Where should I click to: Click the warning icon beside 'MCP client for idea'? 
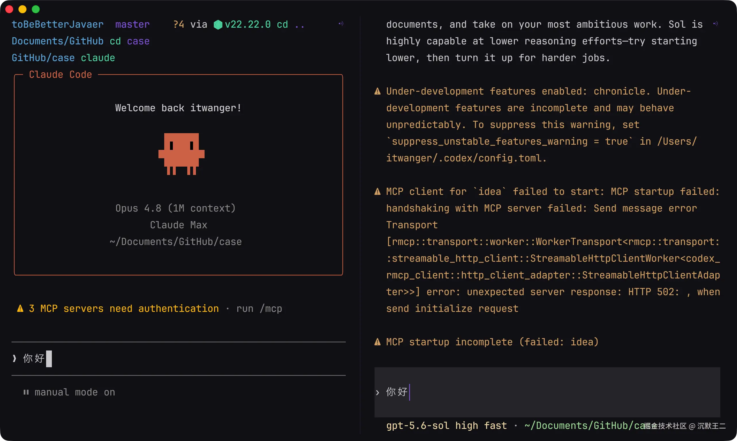click(377, 191)
